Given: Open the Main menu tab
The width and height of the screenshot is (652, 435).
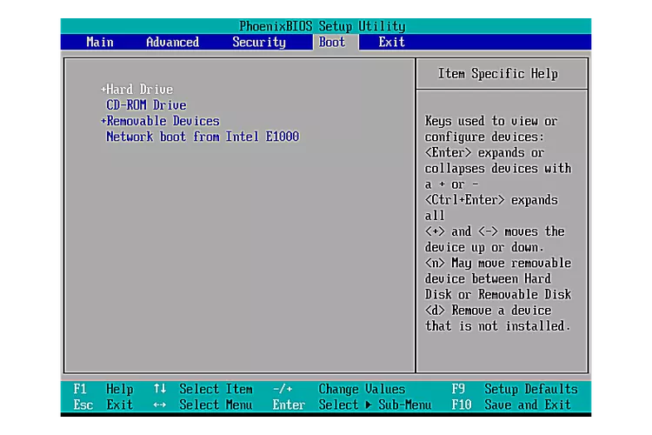Looking at the screenshot, I should point(100,42).
